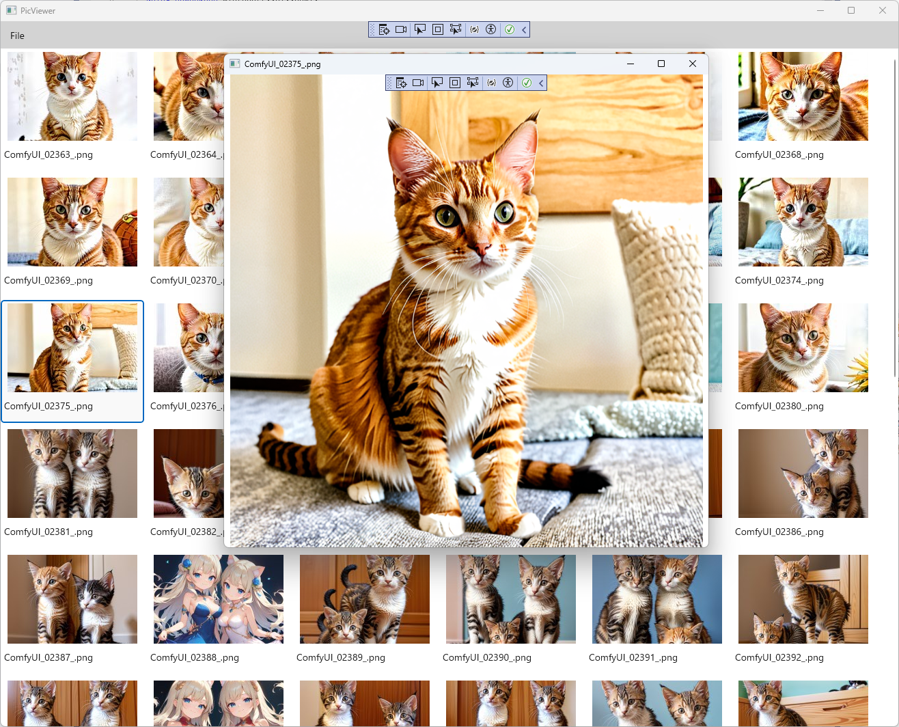Collapse the image window debug toolbar chevron
The height and width of the screenshot is (727, 899).
point(541,83)
